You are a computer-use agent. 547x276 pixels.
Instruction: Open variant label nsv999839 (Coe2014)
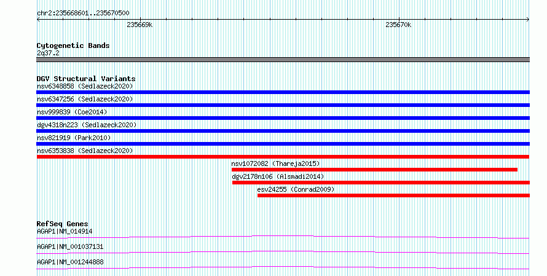[x=72, y=112]
